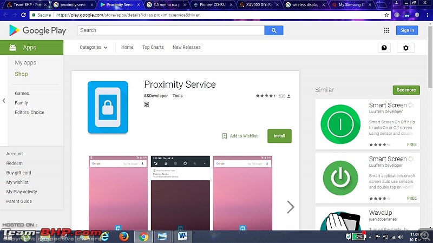The height and width of the screenshot is (243, 433).
Task: Collapse the sidebar with left chevron
Action: point(4,101)
